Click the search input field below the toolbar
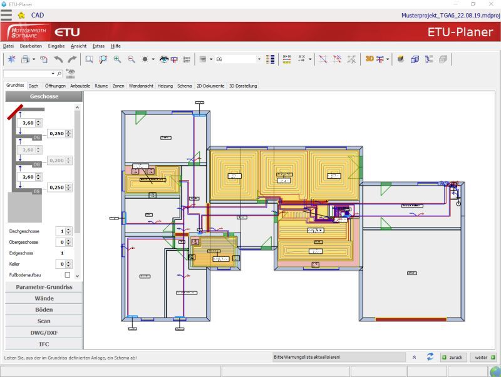This screenshot has height=377, width=501. click(29, 73)
